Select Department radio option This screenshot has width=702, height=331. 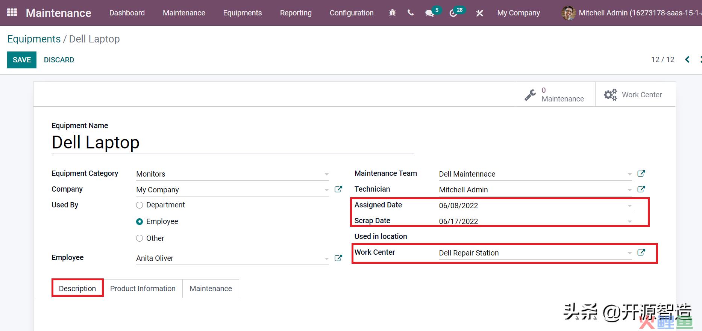139,205
